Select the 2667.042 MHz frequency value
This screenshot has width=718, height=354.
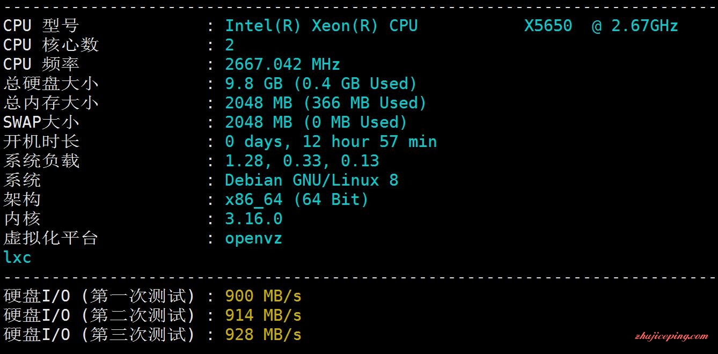click(x=282, y=64)
